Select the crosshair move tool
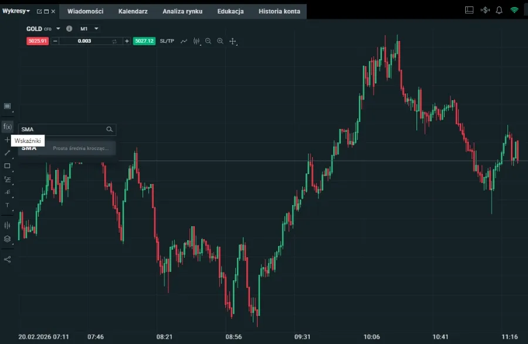Screen dimensions: 528x344 [x=233, y=41]
